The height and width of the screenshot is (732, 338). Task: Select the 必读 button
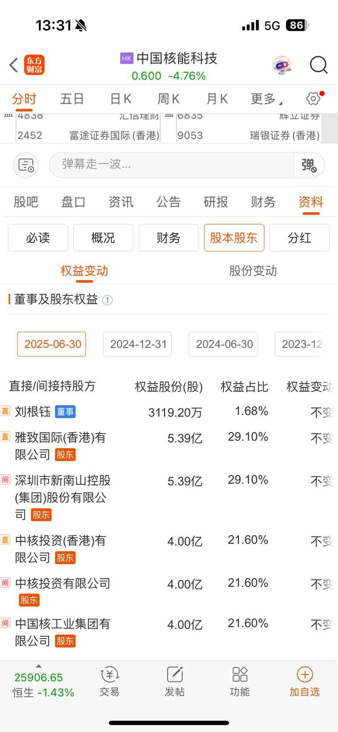(38, 238)
